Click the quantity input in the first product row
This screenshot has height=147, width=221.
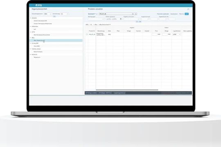(165, 34)
